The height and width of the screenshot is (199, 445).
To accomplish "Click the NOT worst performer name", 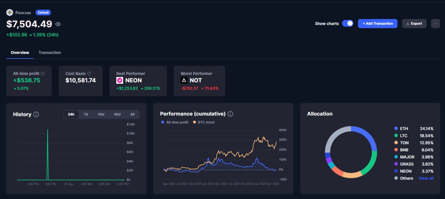I will coord(196,80).
